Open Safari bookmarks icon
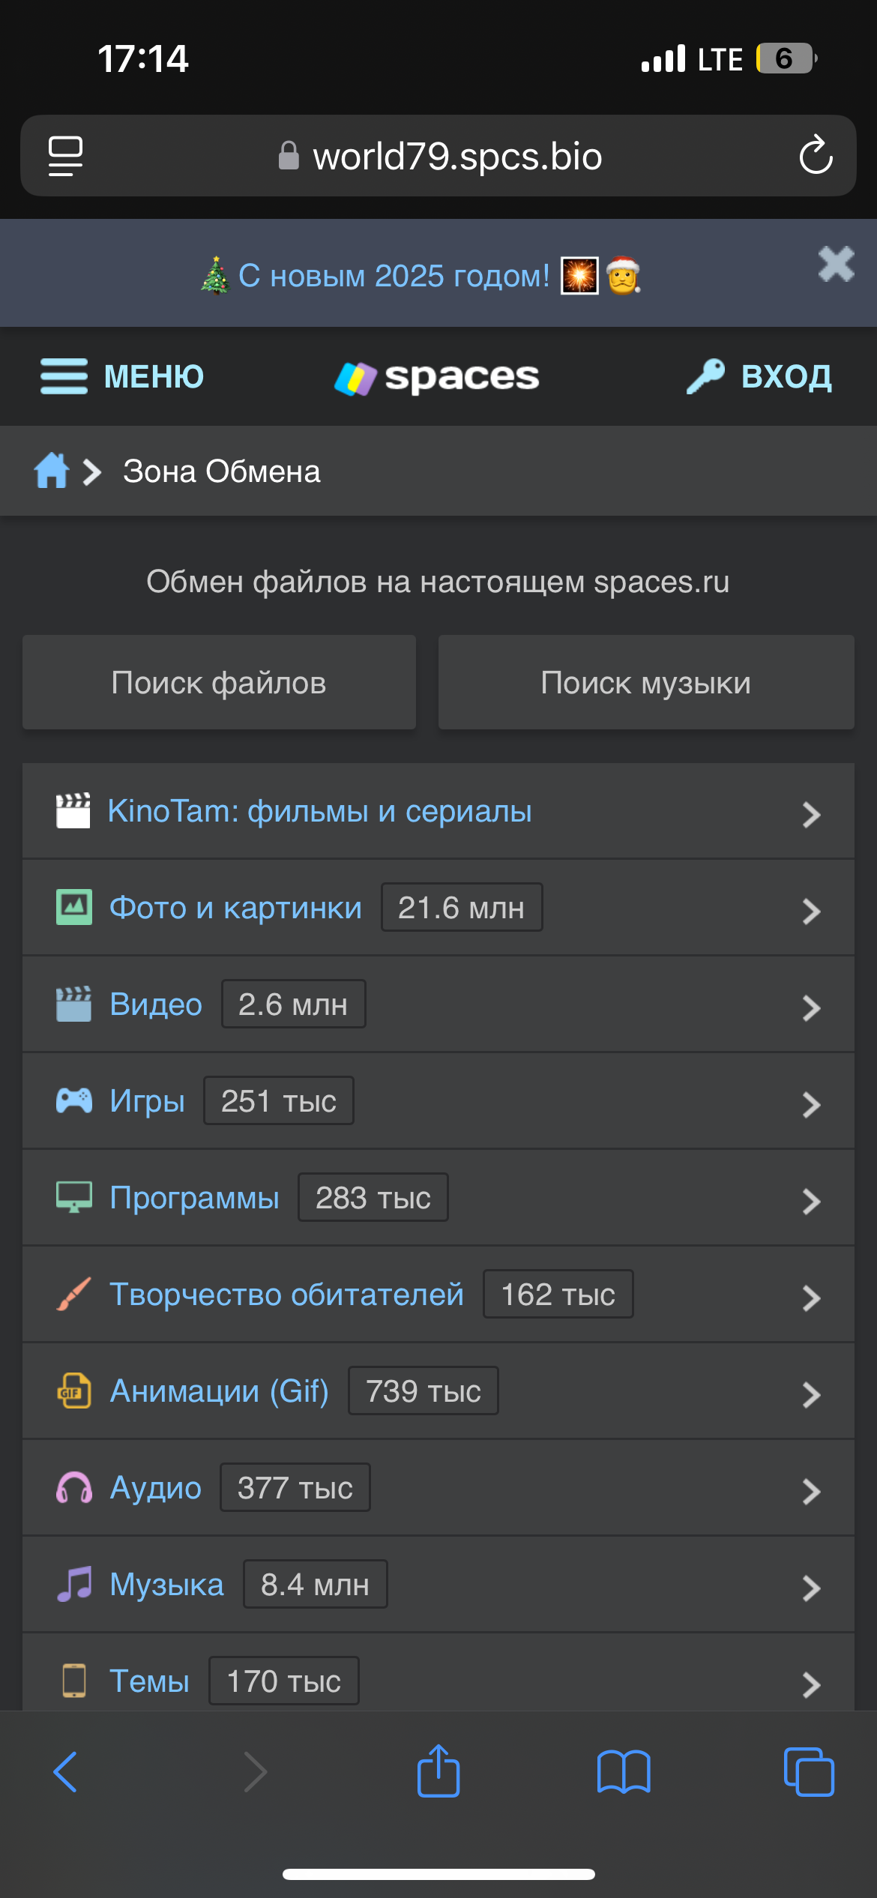The width and height of the screenshot is (877, 1898). 624,1771
